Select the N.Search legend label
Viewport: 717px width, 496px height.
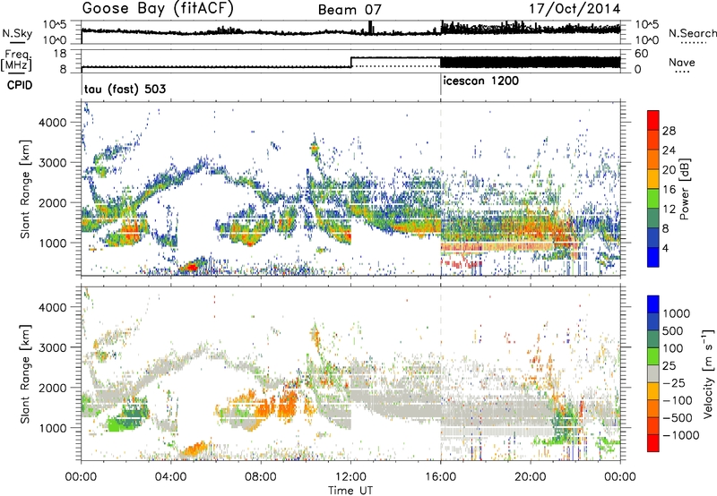[x=692, y=33]
